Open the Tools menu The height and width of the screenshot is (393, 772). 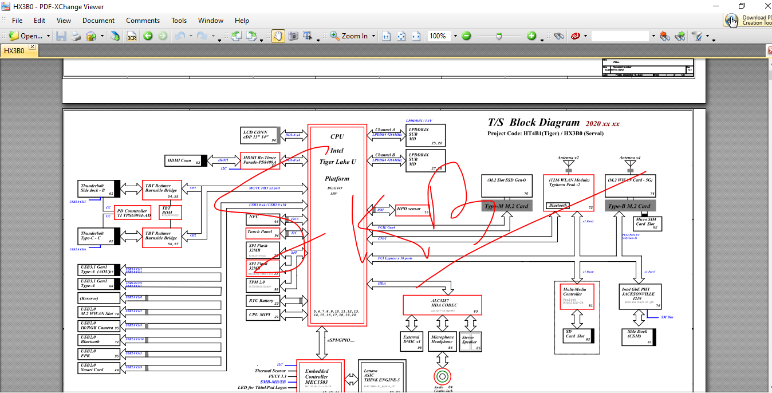pyautogui.click(x=179, y=21)
